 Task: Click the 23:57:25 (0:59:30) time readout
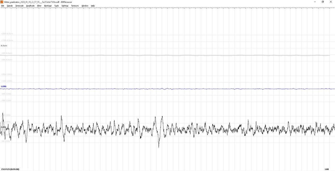coord(10,169)
